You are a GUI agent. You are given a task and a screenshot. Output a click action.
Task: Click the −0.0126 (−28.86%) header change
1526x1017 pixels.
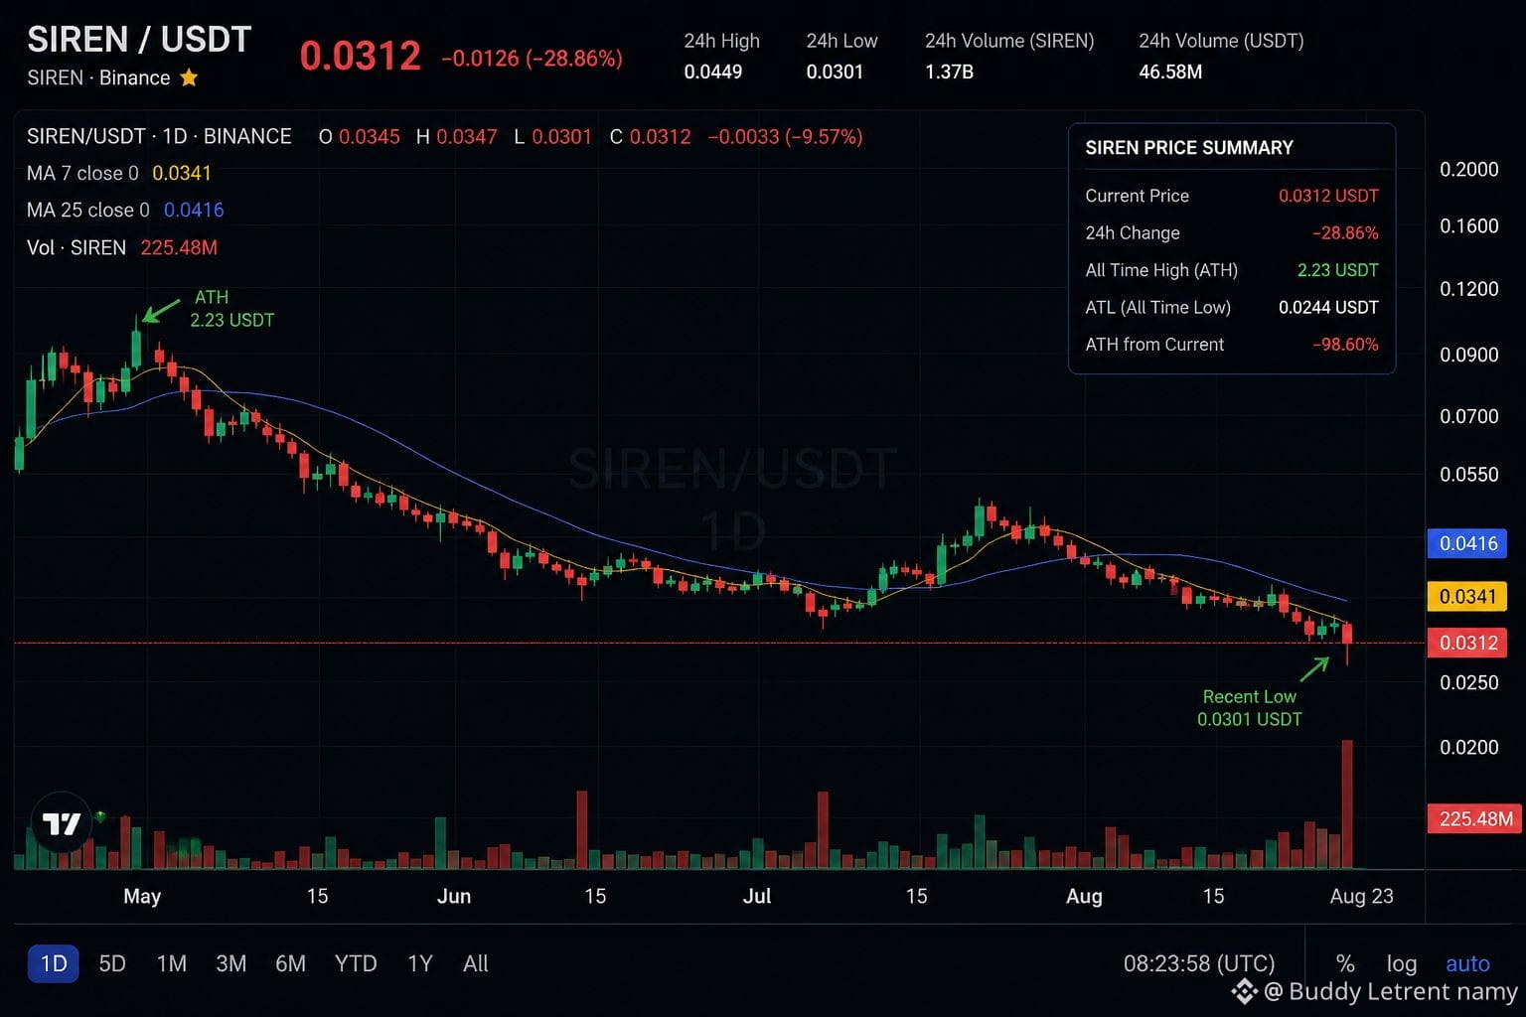click(x=532, y=59)
